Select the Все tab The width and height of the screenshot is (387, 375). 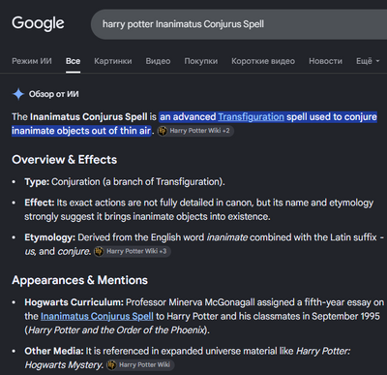pyautogui.click(x=73, y=61)
